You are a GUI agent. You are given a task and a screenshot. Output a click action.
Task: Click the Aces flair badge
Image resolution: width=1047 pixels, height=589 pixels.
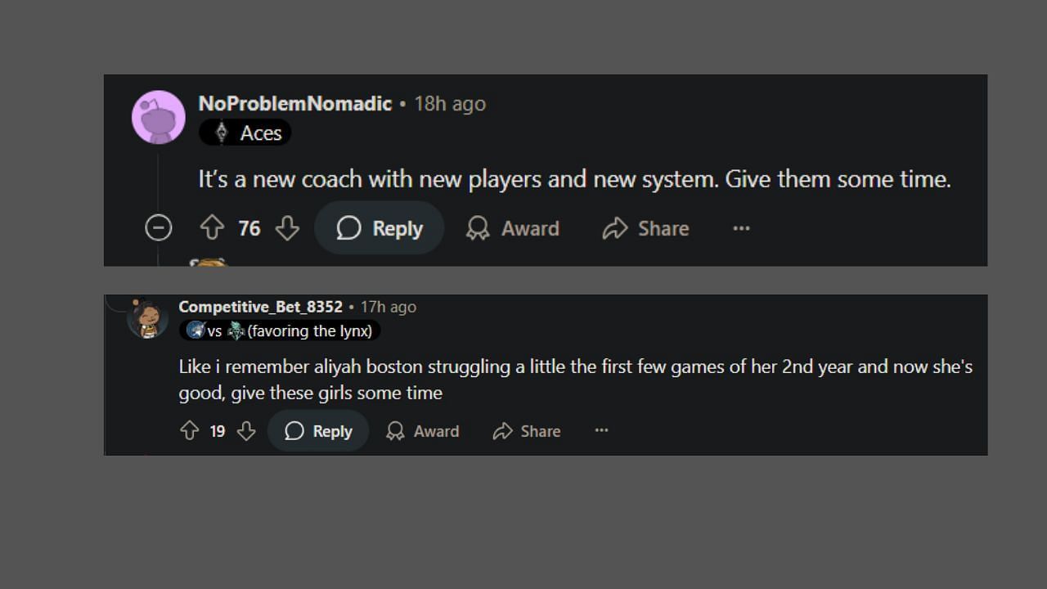[245, 133]
